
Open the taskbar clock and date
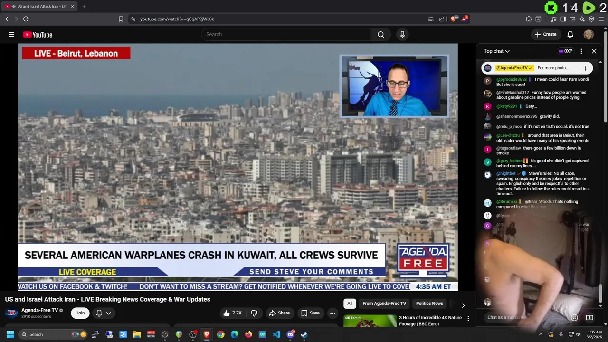[x=595, y=334]
